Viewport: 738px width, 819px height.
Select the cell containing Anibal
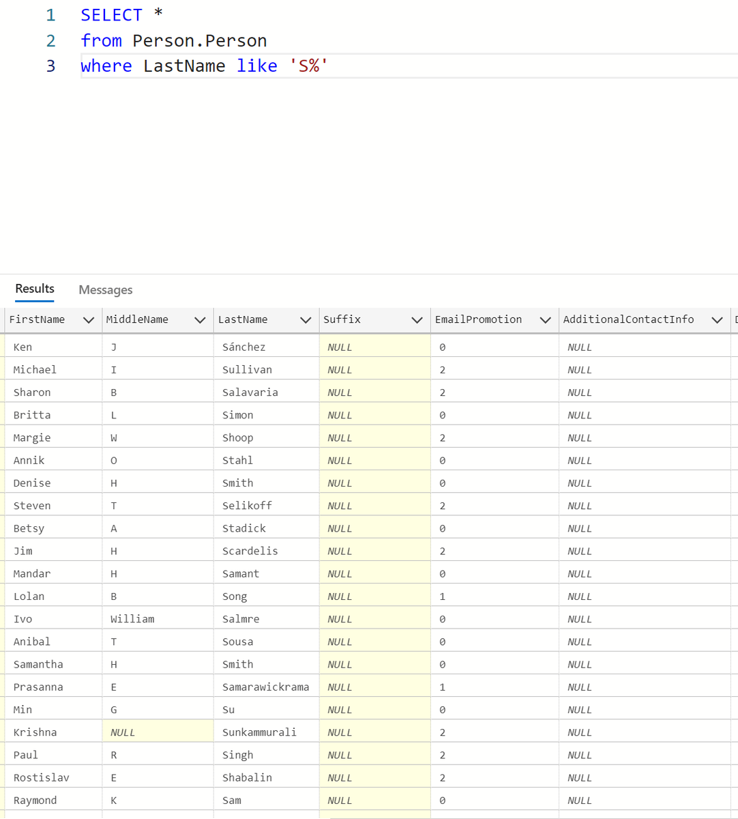click(53, 642)
